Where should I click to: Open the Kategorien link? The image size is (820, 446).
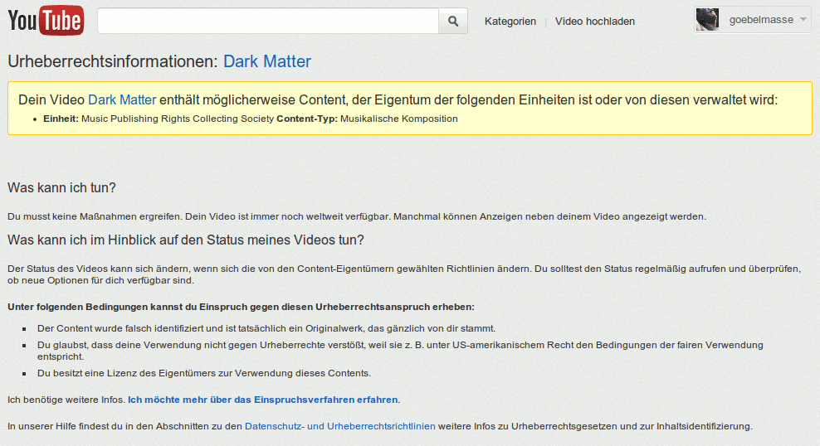(510, 22)
